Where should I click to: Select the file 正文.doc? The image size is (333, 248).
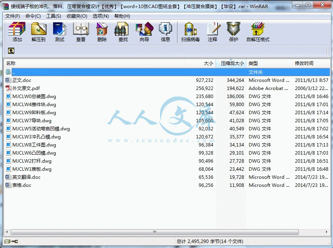click(22, 80)
